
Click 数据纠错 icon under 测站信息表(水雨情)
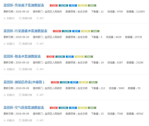[20, 95]
